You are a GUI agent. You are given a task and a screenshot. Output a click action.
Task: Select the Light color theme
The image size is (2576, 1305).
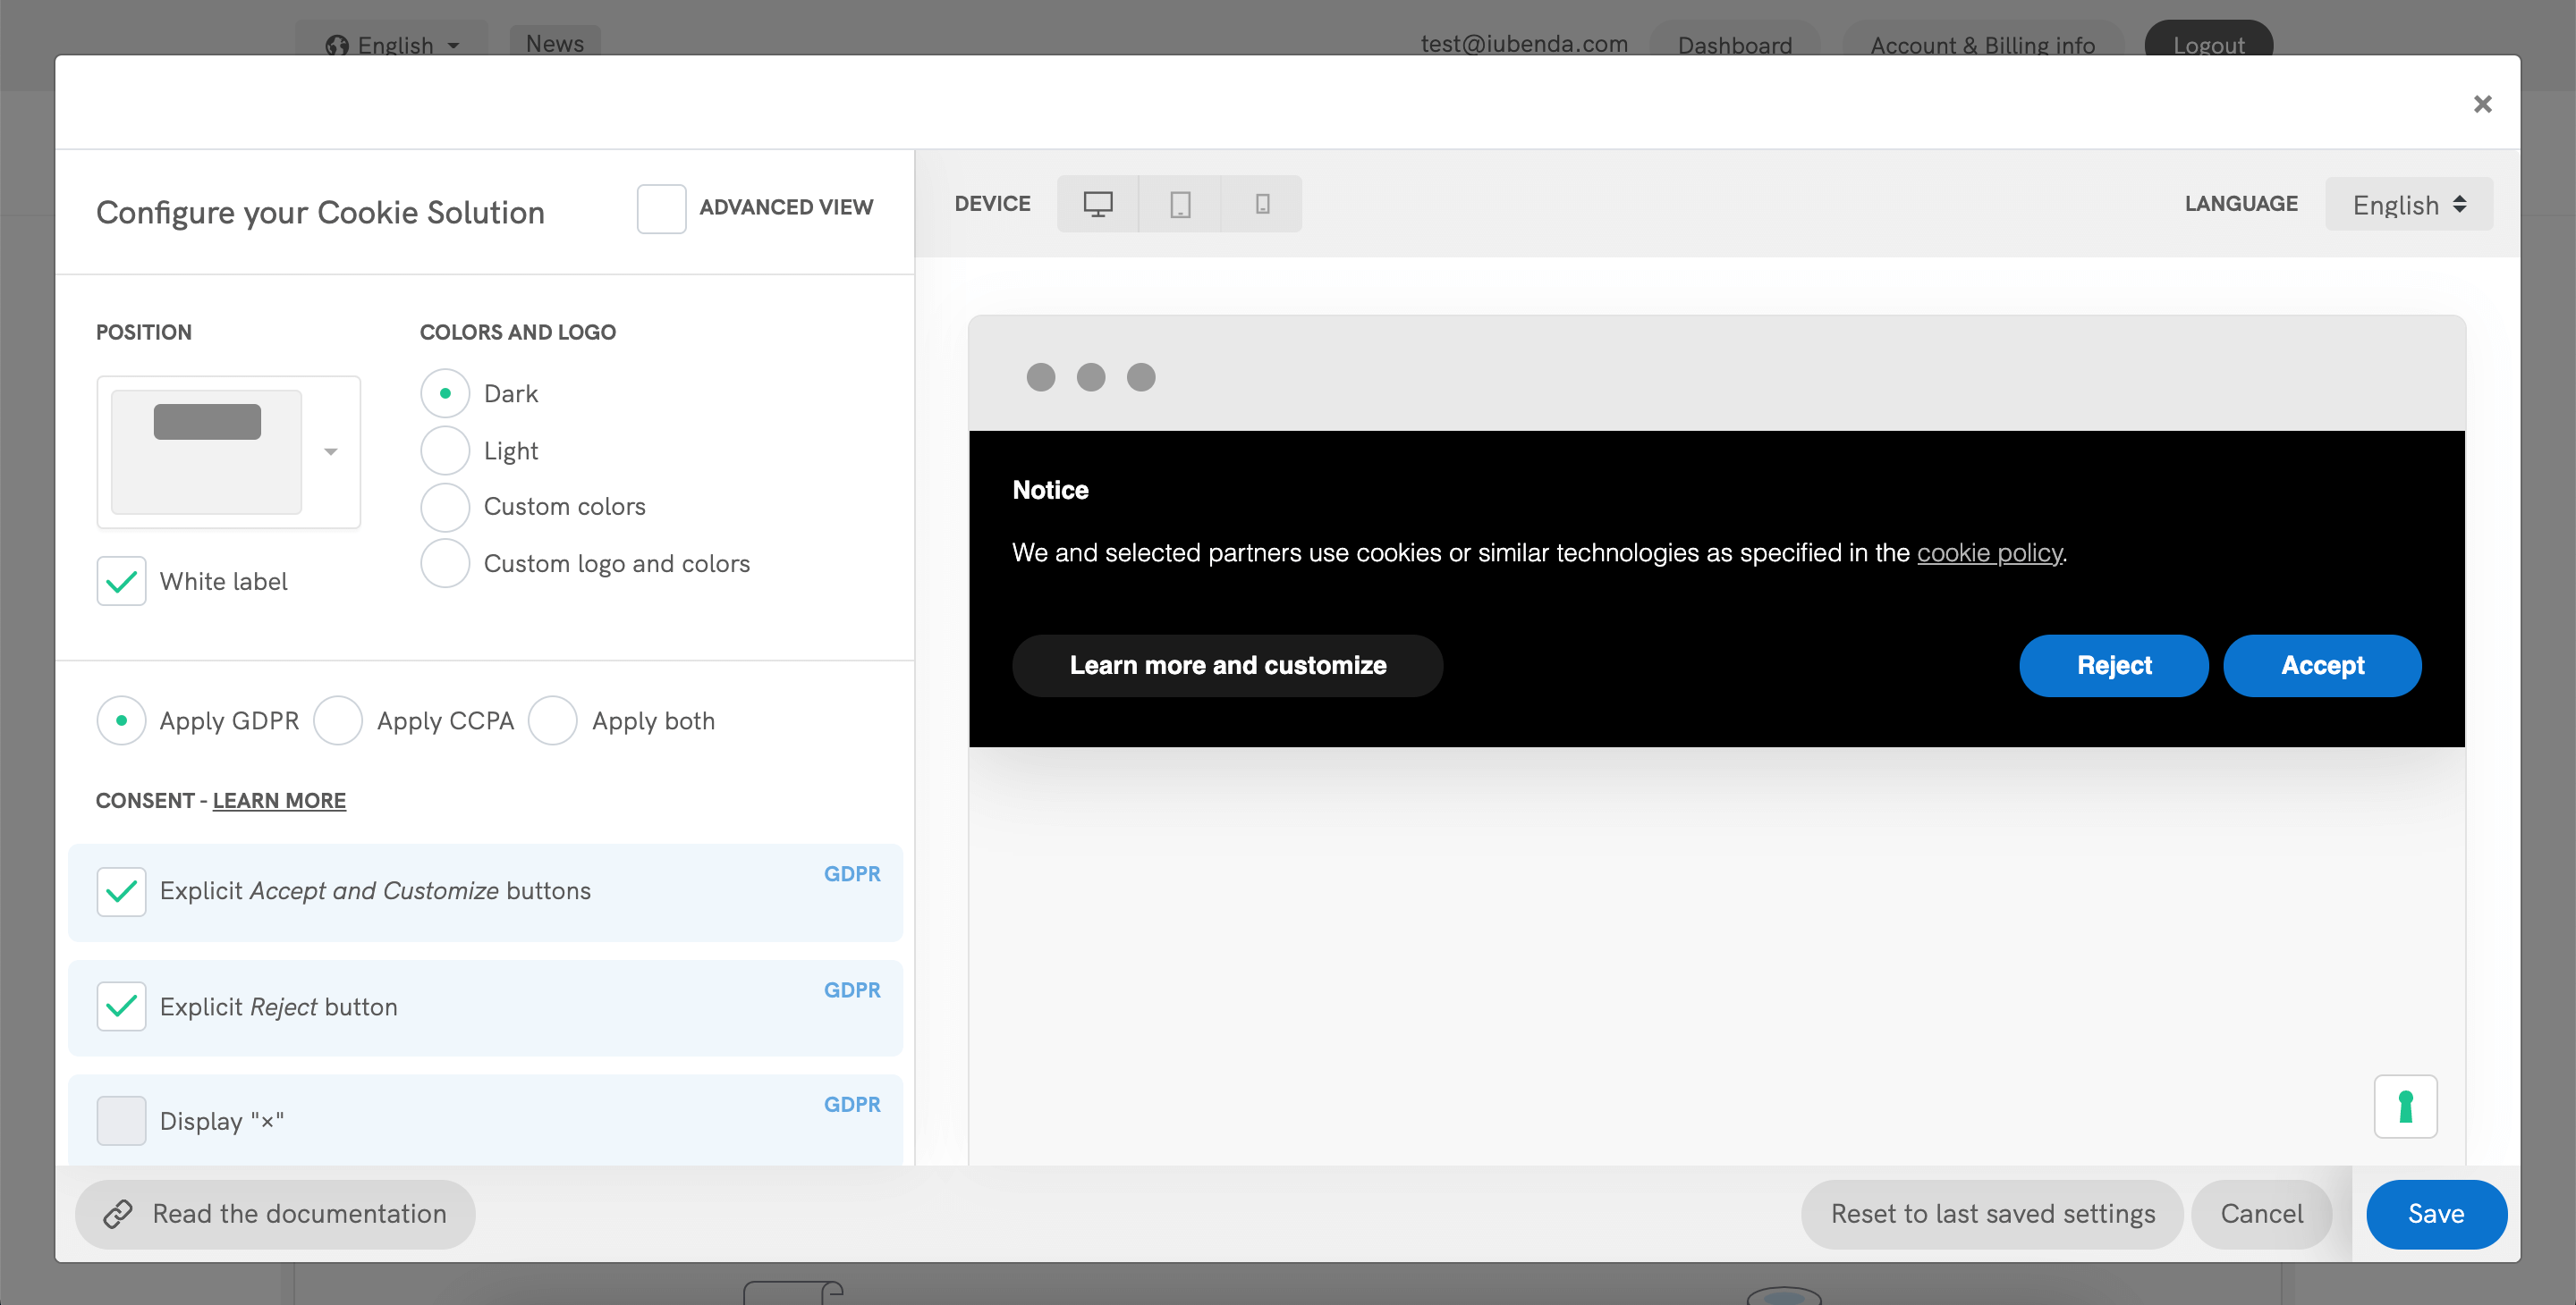pyautogui.click(x=444, y=450)
